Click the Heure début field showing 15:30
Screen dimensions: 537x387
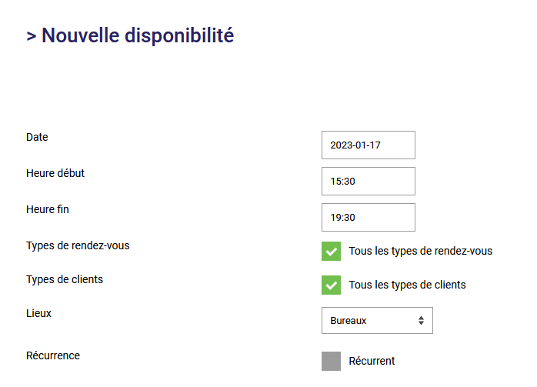click(x=368, y=181)
